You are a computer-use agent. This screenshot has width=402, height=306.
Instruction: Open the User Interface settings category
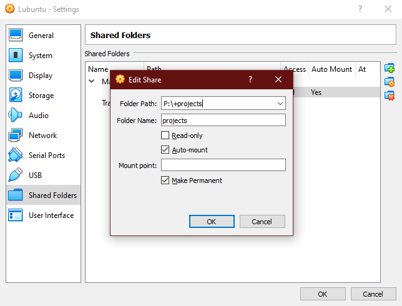[43, 215]
